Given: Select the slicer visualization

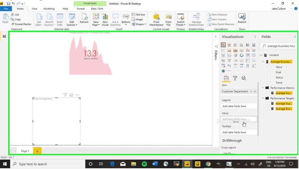Looking at the screenshot, I should point(223,66).
